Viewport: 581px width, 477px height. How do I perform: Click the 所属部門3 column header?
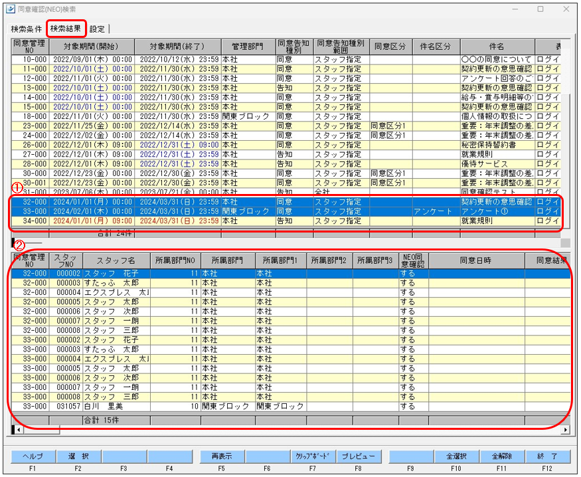tap(376, 261)
